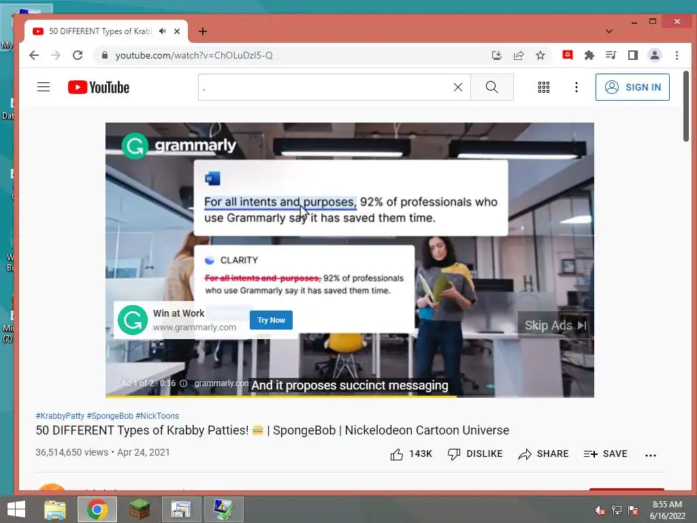
Task: Click the search magnifier button
Action: click(492, 87)
